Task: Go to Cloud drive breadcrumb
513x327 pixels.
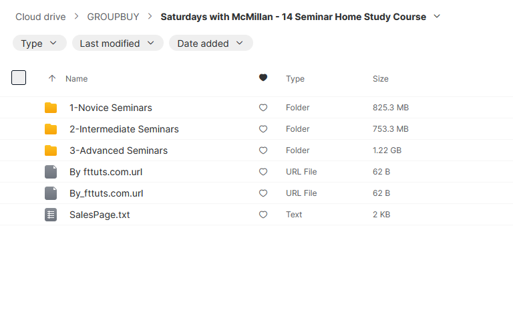Action: pos(41,17)
